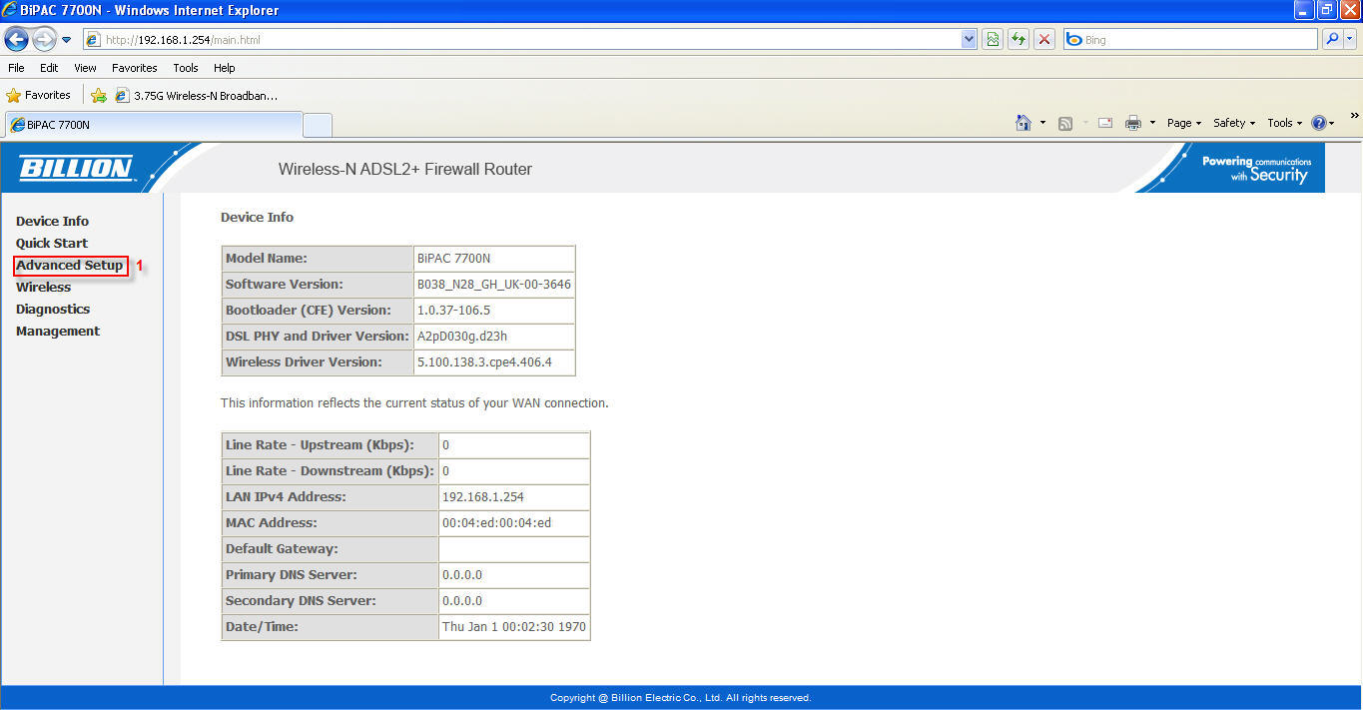The image size is (1363, 710).
Task: Open Diagnostics in sidebar
Action: click(x=53, y=309)
